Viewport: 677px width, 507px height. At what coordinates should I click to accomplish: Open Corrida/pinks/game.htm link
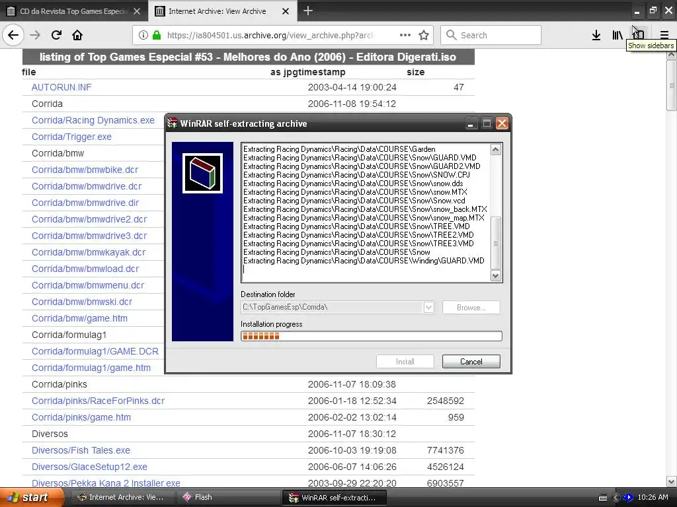pos(81,417)
